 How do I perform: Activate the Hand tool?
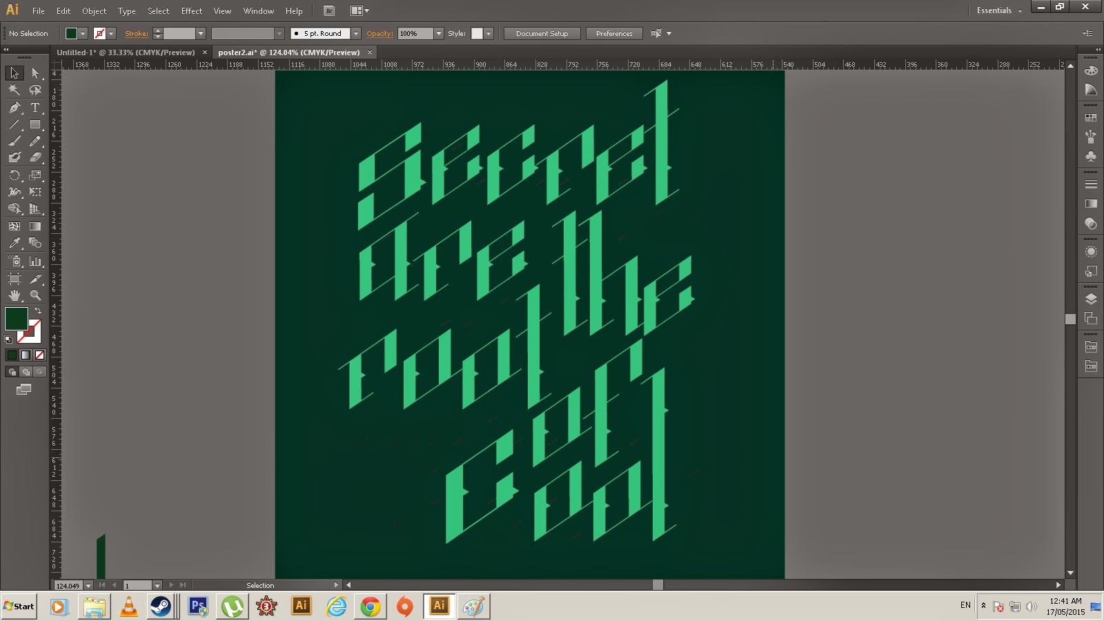[x=14, y=295]
